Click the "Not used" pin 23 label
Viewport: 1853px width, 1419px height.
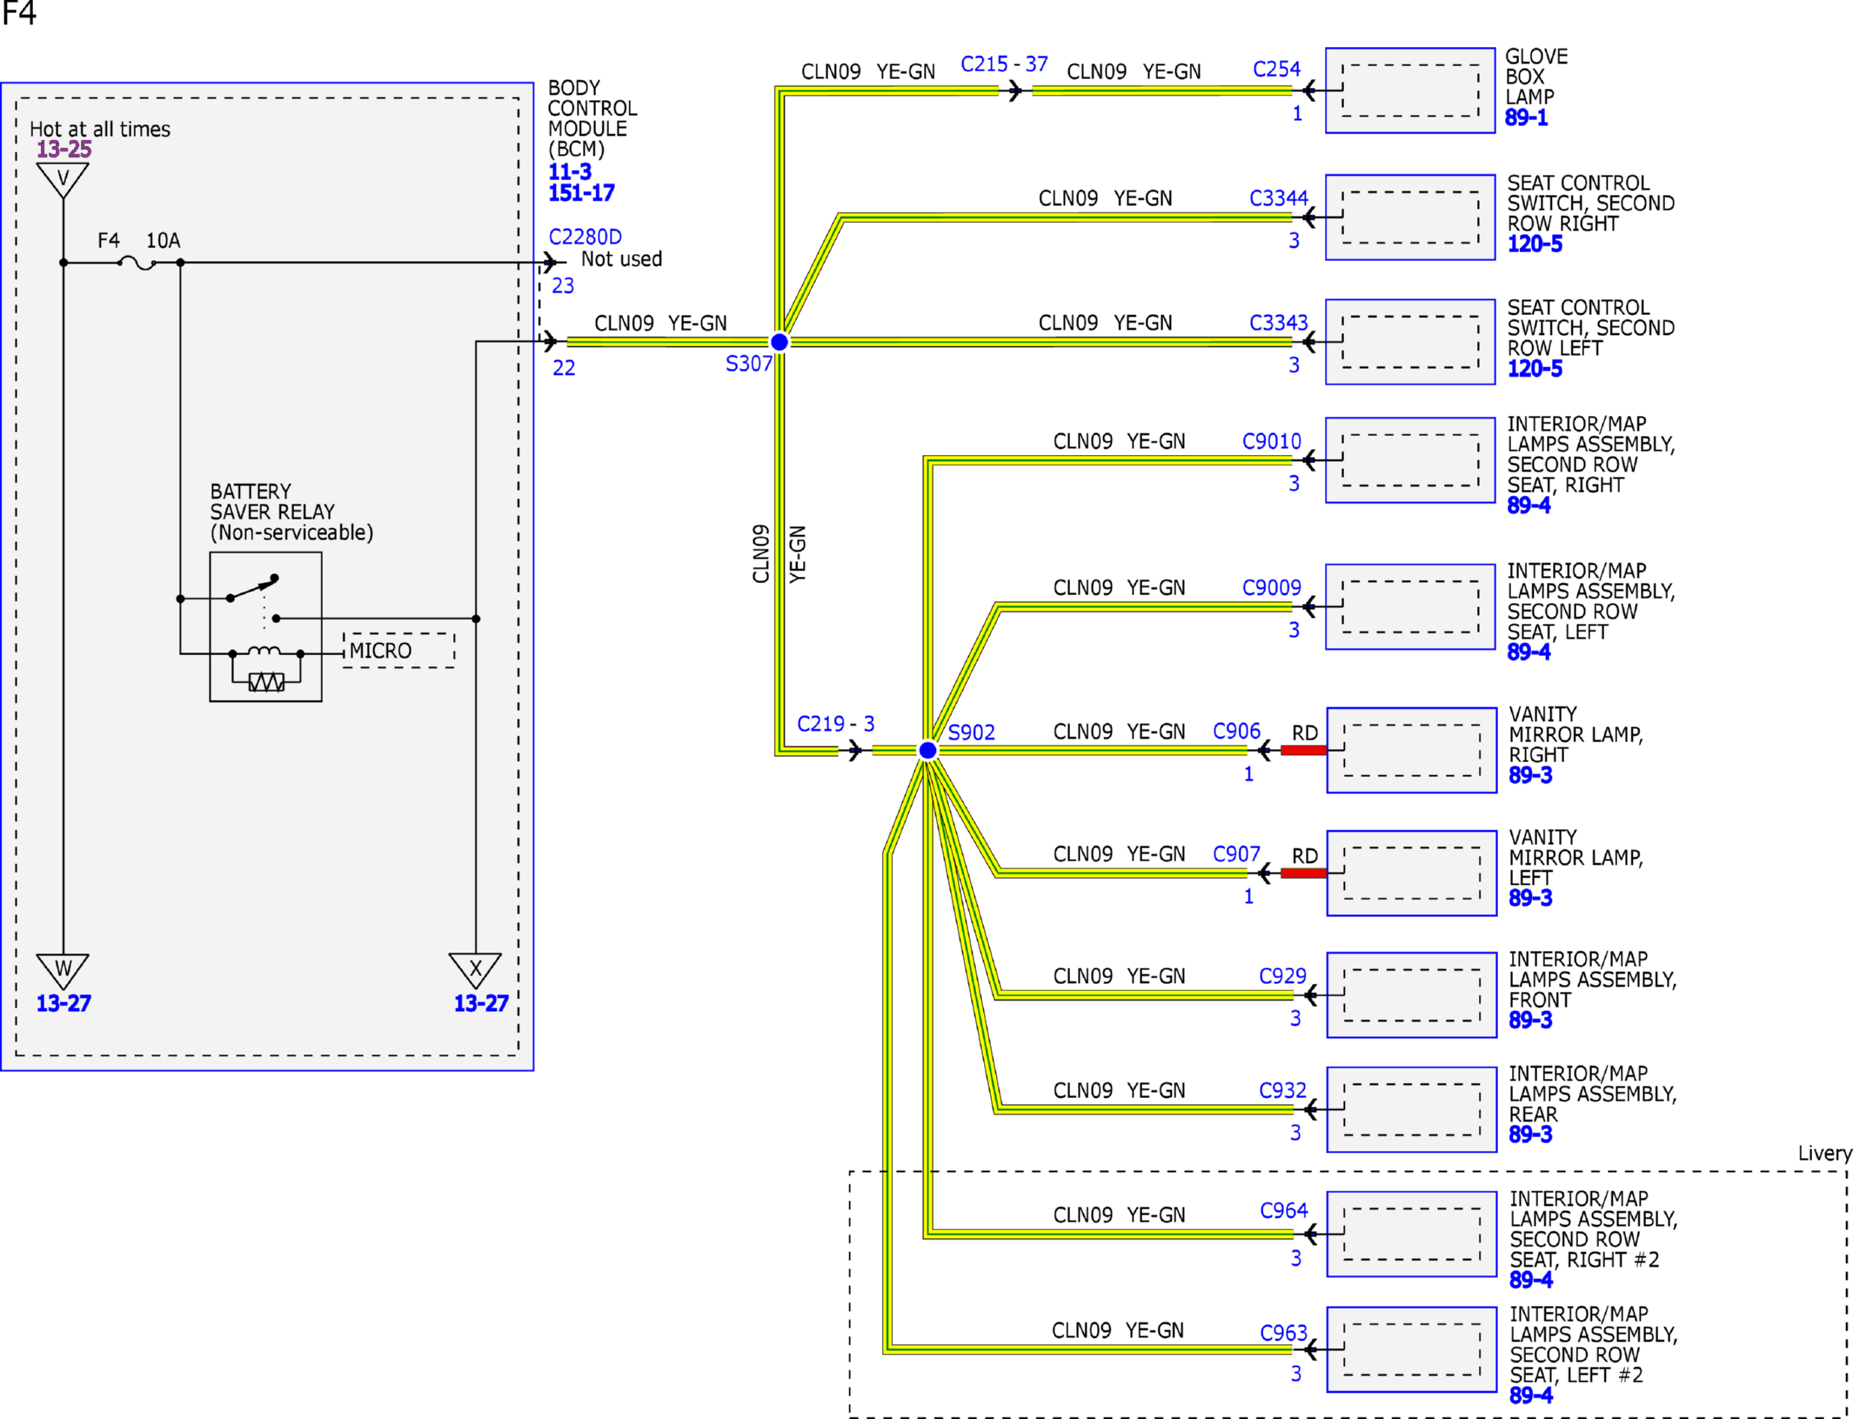click(x=621, y=259)
